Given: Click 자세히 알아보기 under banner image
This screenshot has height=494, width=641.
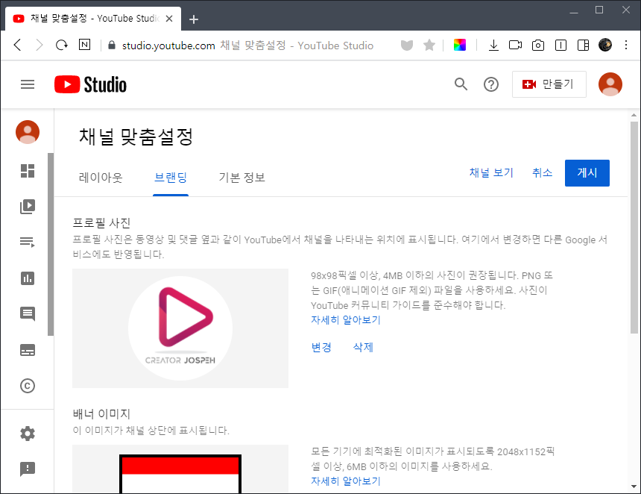Looking at the screenshot, I should point(345,481).
